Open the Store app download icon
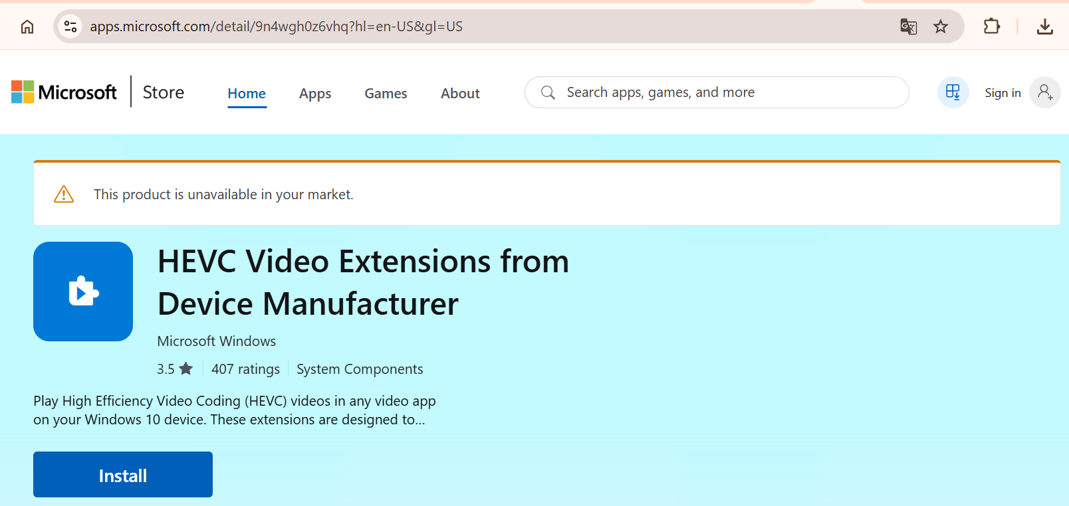Viewport: 1069px width, 506px height. (953, 92)
